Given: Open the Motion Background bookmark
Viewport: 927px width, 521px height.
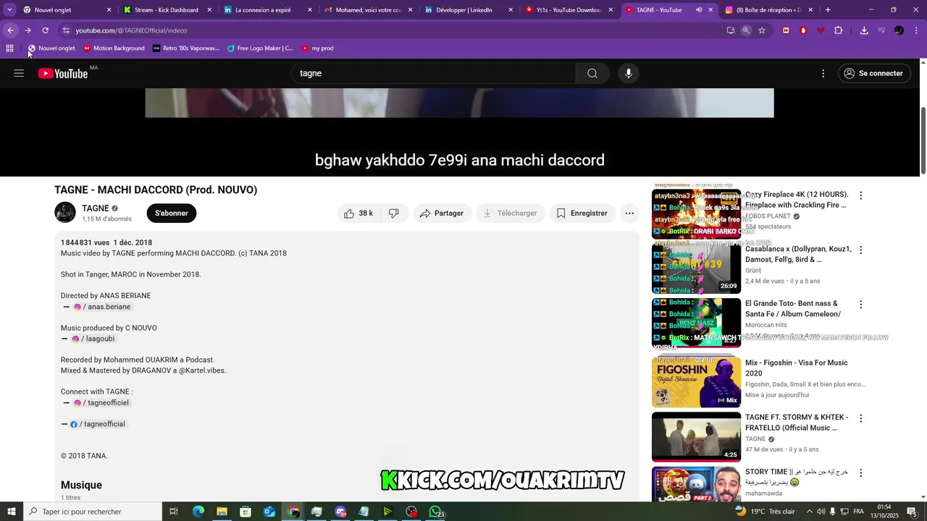Looking at the screenshot, I should coord(114,48).
